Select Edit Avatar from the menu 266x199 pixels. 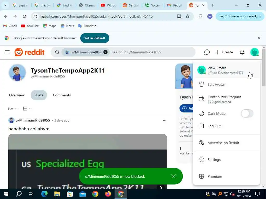point(226,84)
